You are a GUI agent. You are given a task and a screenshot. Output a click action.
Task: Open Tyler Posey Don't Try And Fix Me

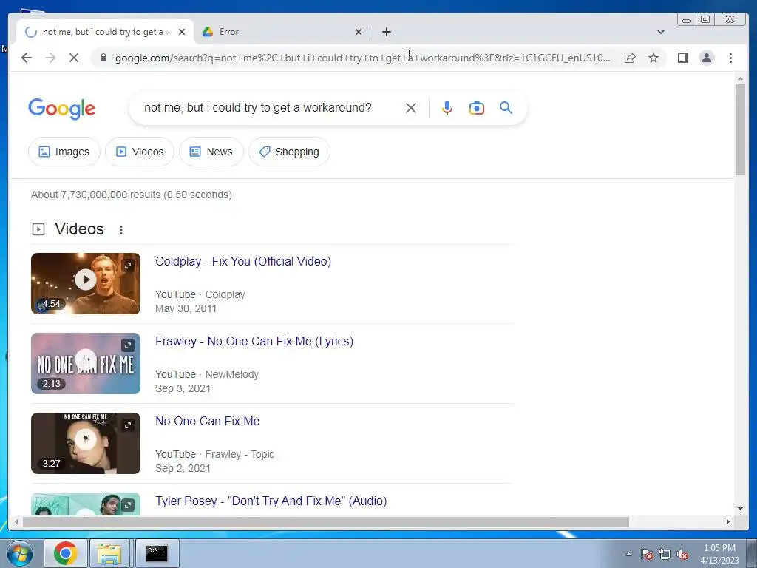pyautogui.click(x=271, y=501)
